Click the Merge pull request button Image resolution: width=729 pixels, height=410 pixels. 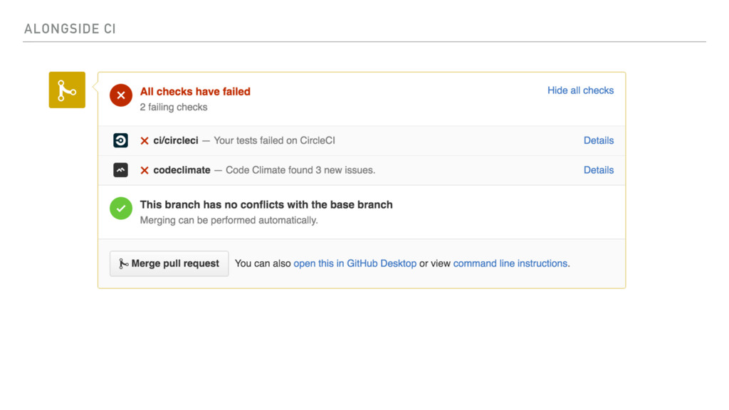tap(169, 263)
